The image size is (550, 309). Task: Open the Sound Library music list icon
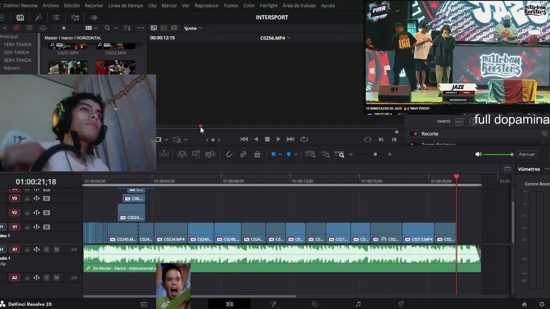[75, 18]
